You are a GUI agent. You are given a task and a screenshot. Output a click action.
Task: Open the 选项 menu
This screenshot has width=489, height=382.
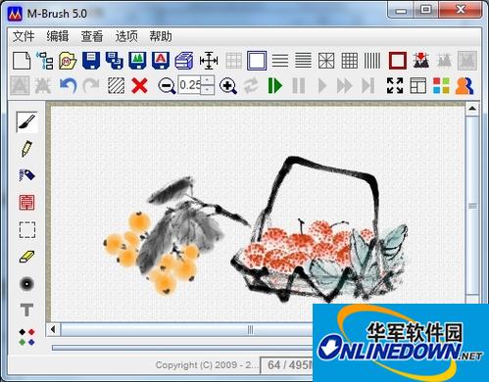pyautogui.click(x=126, y=36)
